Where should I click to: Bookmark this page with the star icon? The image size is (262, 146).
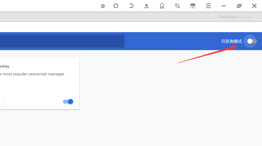(x=103, y=6)
